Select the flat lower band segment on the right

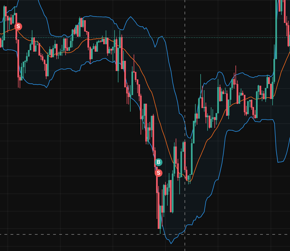pyautogui.click(x=267, y=120)
